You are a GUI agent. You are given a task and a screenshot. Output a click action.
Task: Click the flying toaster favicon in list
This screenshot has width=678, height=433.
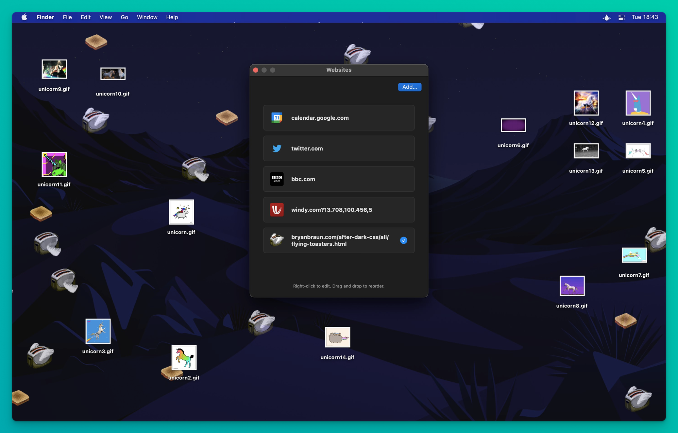click(x=277, y=240)
